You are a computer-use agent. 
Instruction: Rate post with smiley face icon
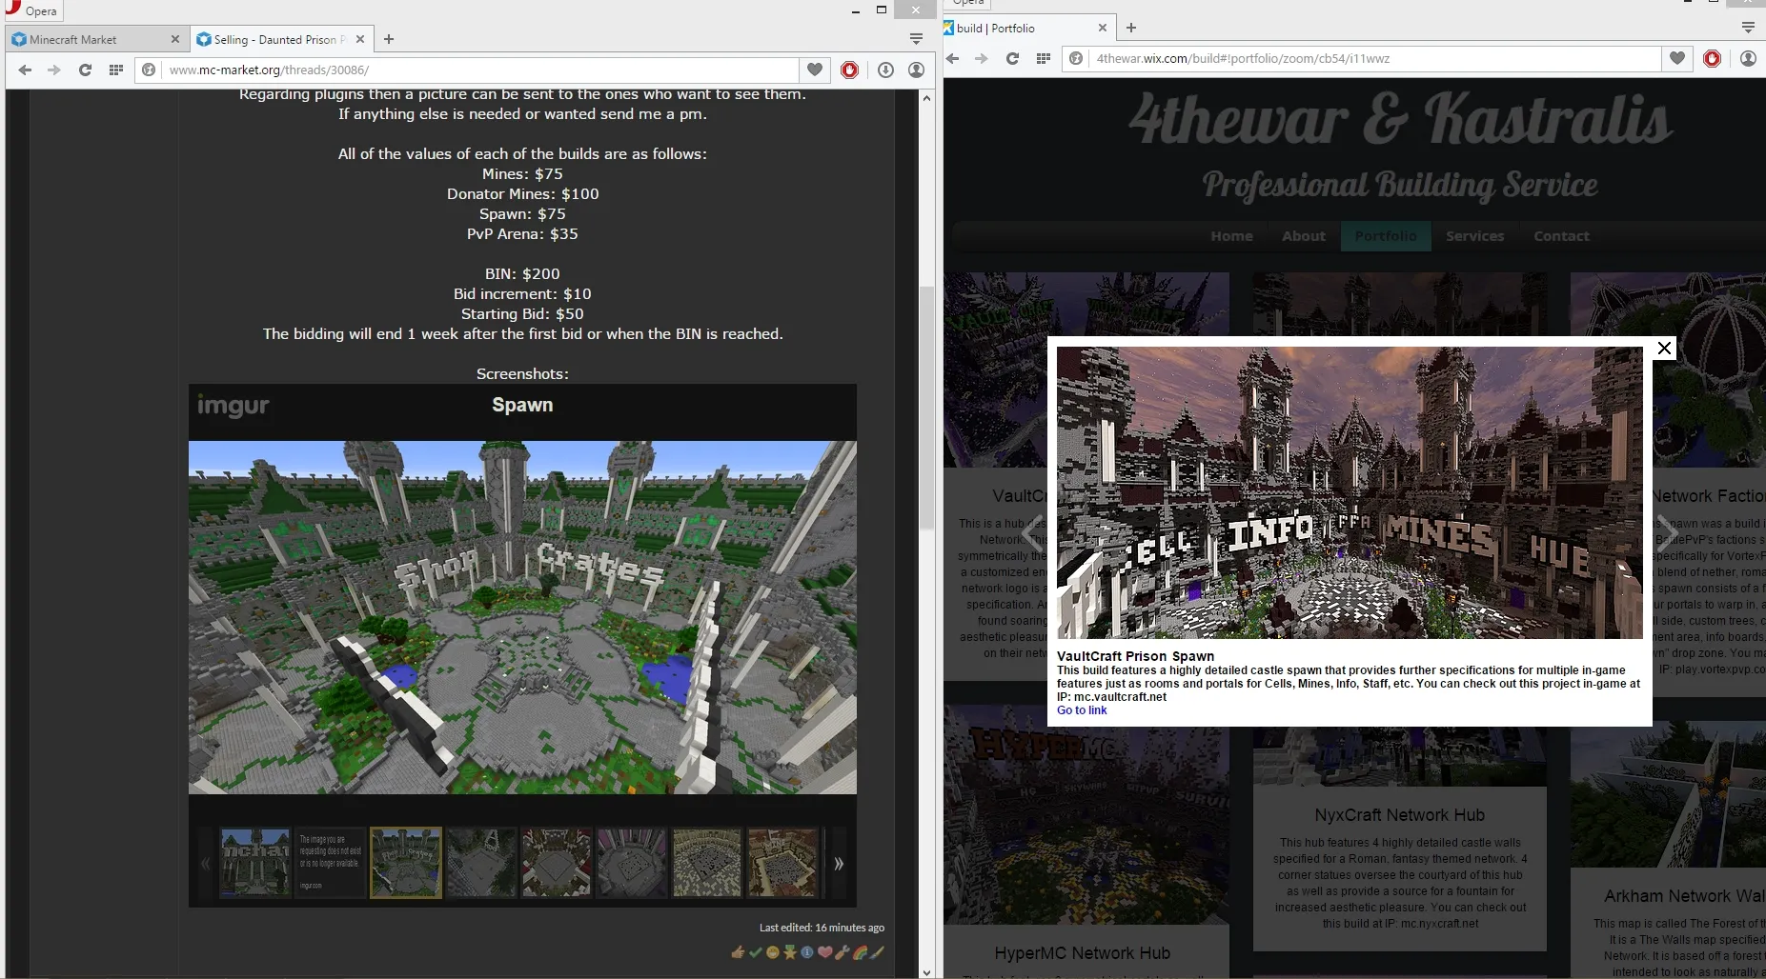pos(772,952)
